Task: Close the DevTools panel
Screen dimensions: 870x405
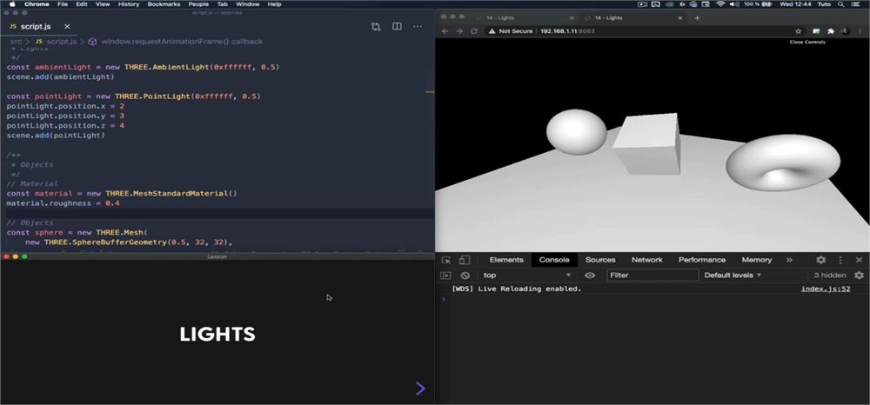Action: [x=859, y=260]
